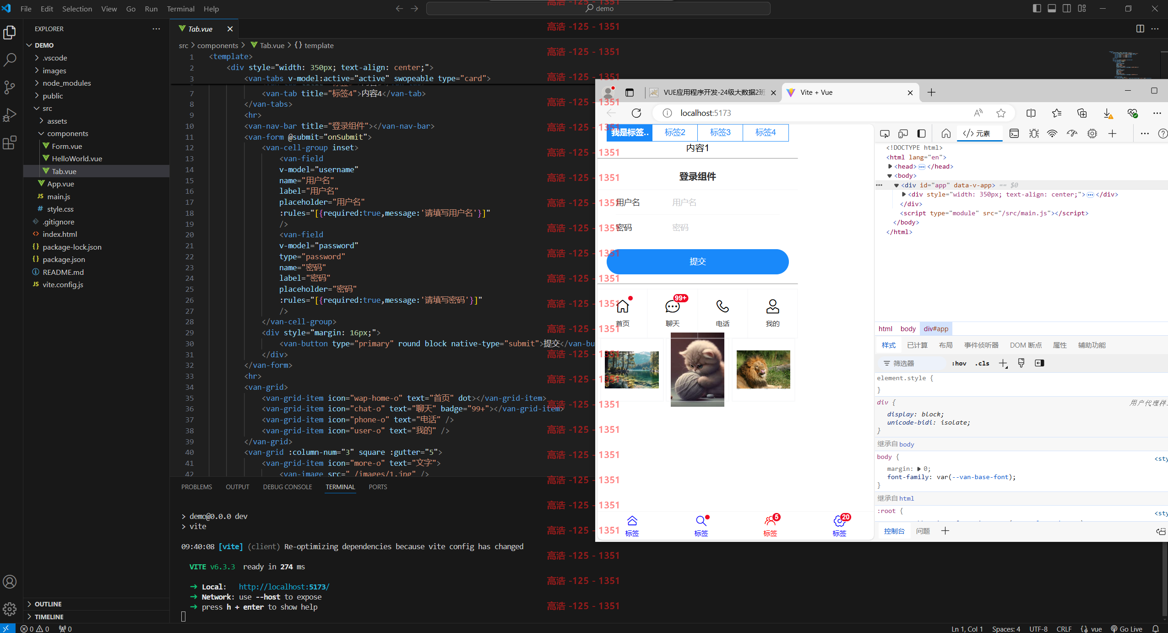Open the localhost:5173 link in terminal
The width and height of the screenshot is (1168, 633).
point(284,587)
